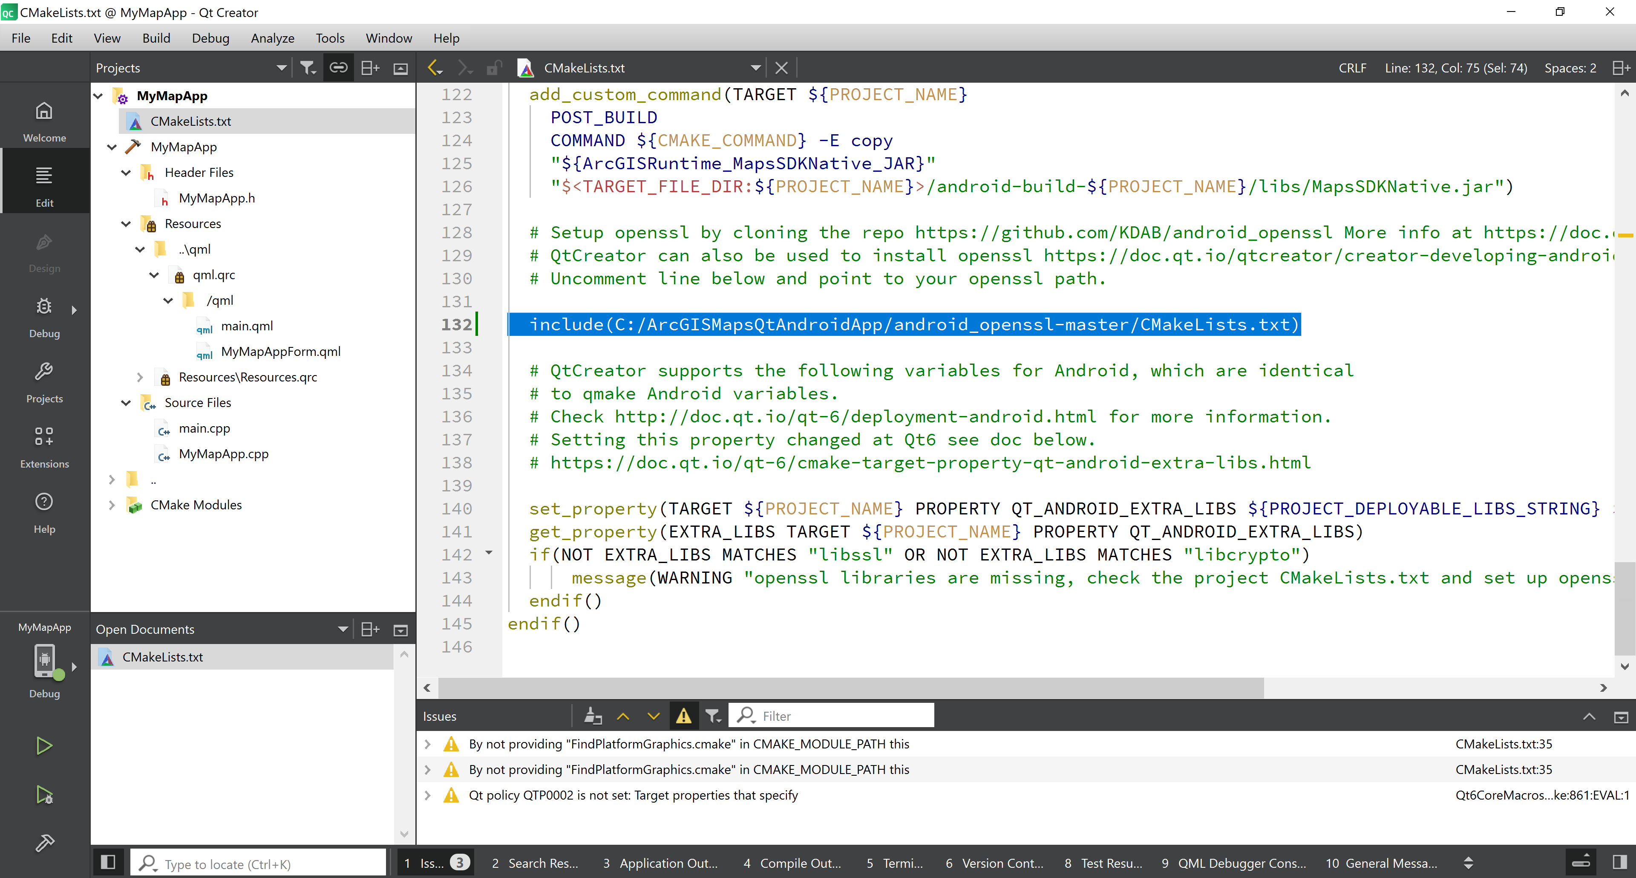The image size is (1636, 878).
Task: Click the Build hammer icon
Action: tap(44, 843)
